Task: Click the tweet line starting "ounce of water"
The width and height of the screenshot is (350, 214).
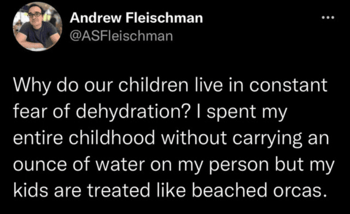Action: [x=174, y=165]
